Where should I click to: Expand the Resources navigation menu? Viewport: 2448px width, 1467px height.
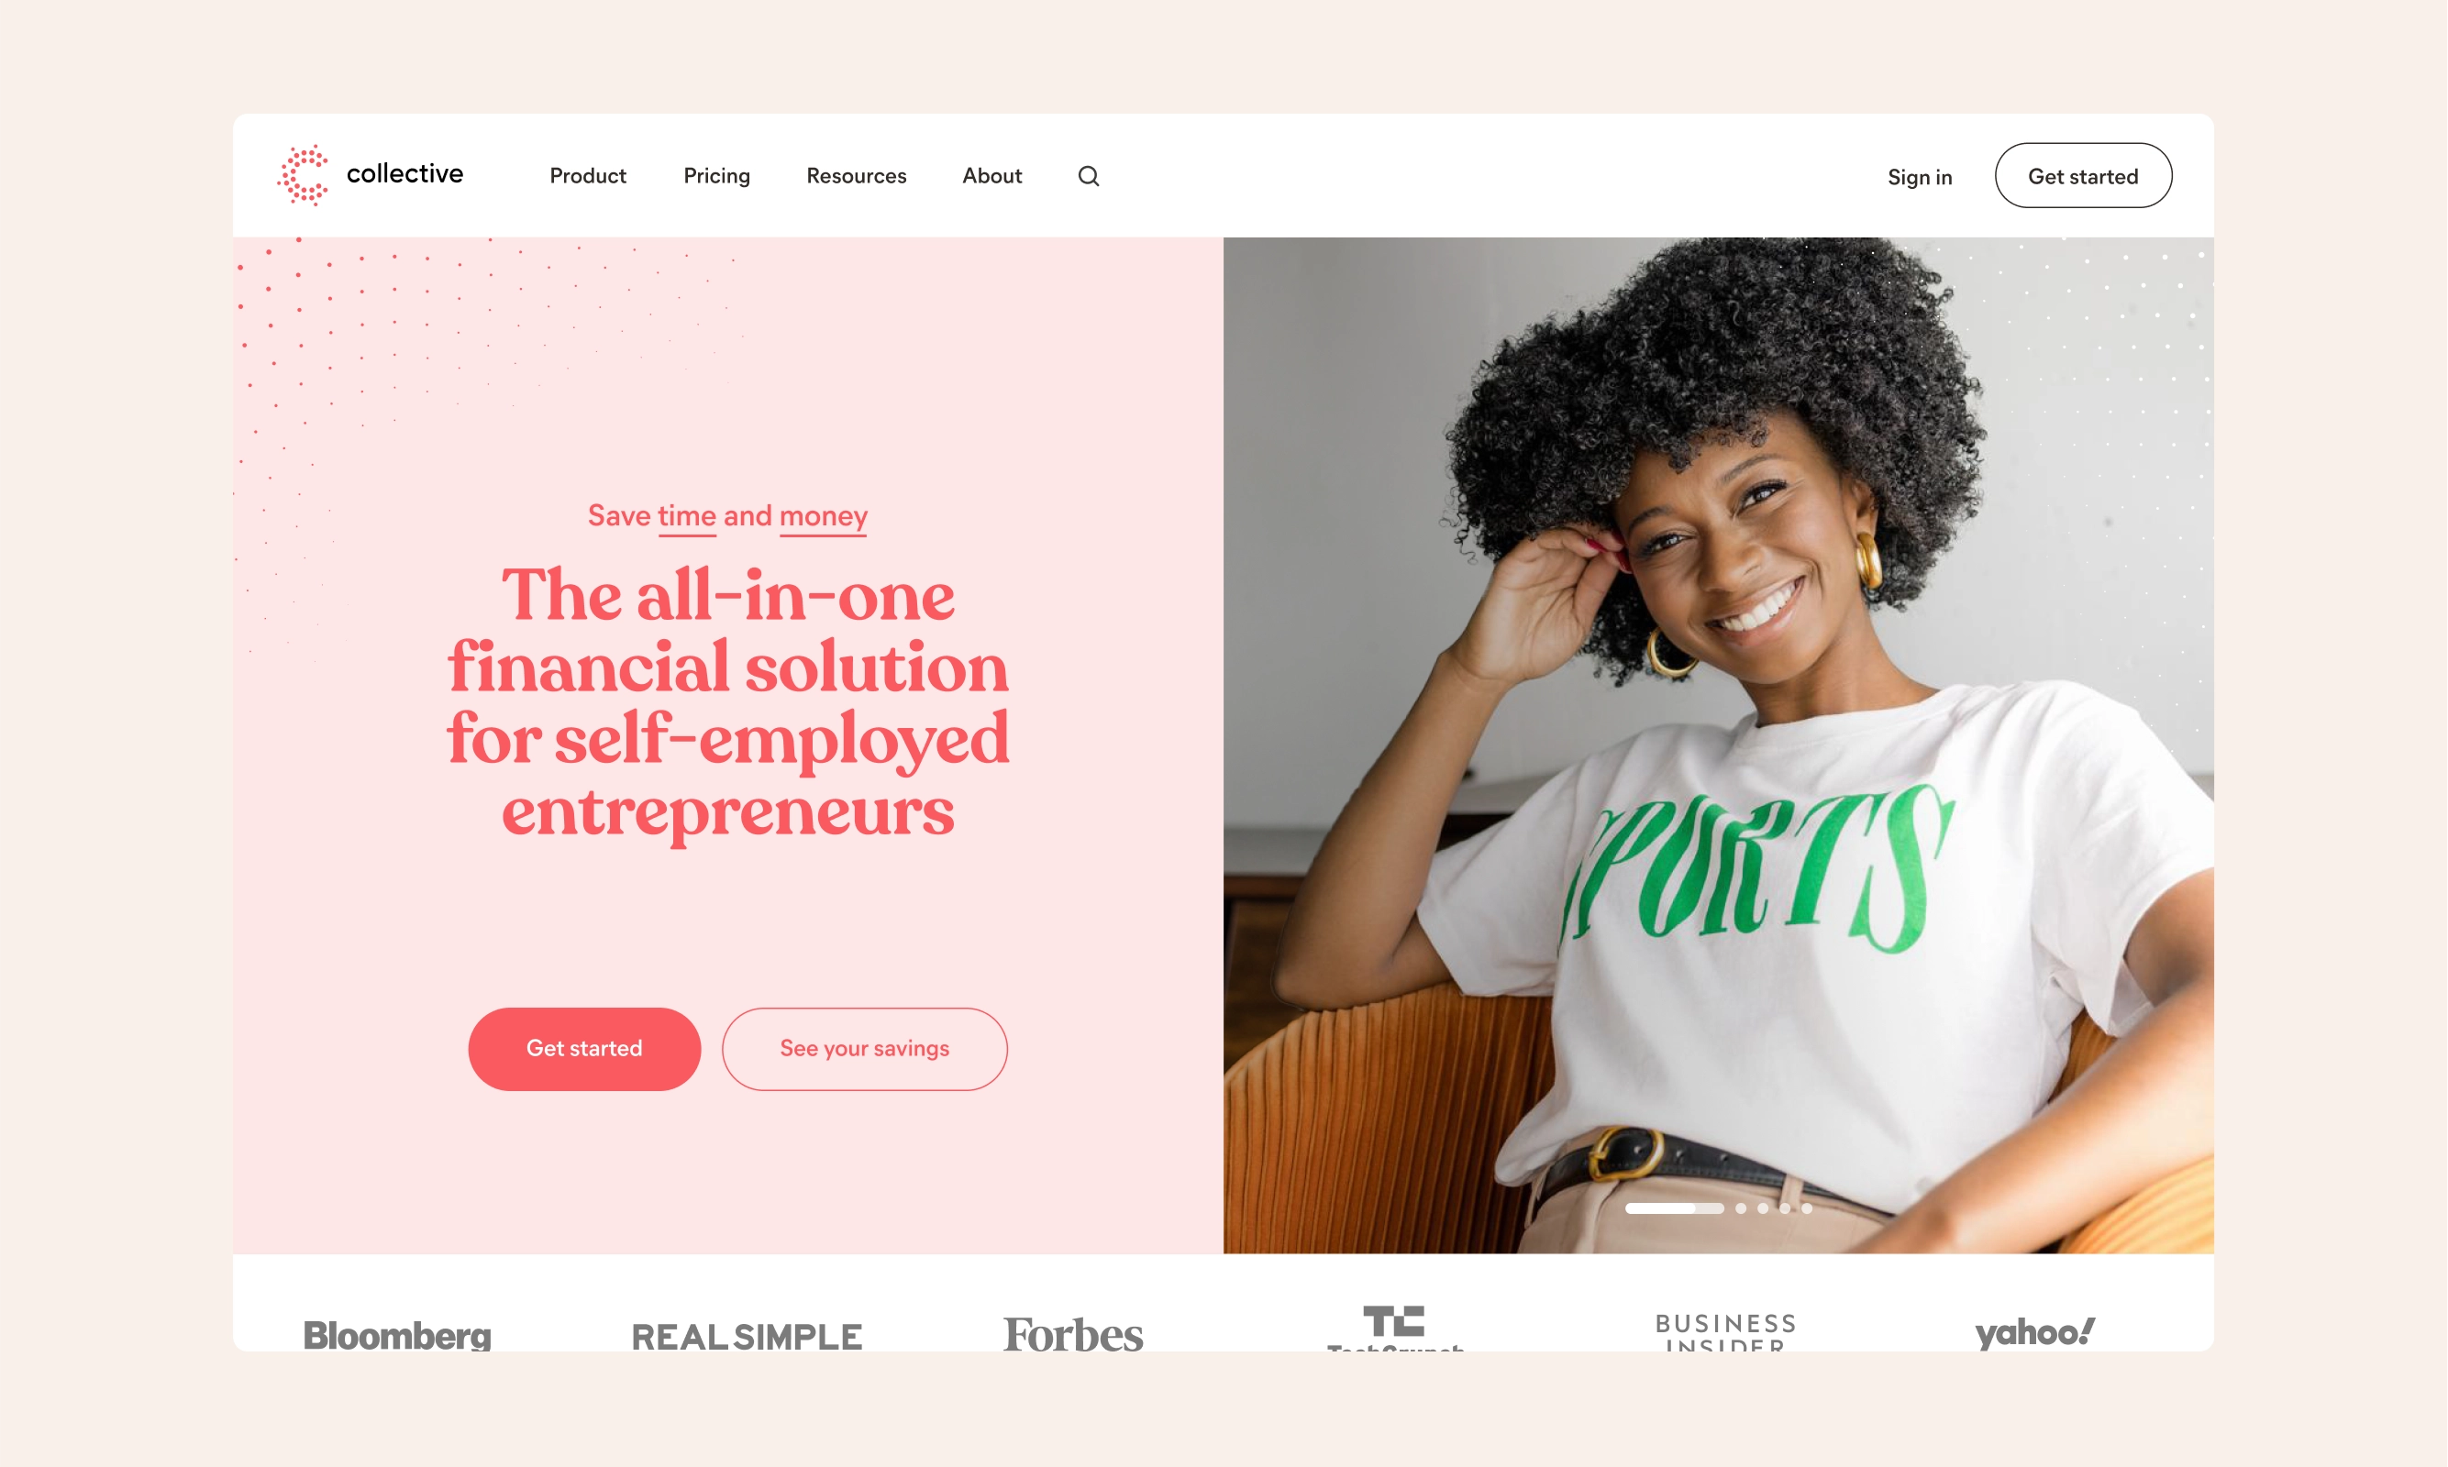coord(857,176)
